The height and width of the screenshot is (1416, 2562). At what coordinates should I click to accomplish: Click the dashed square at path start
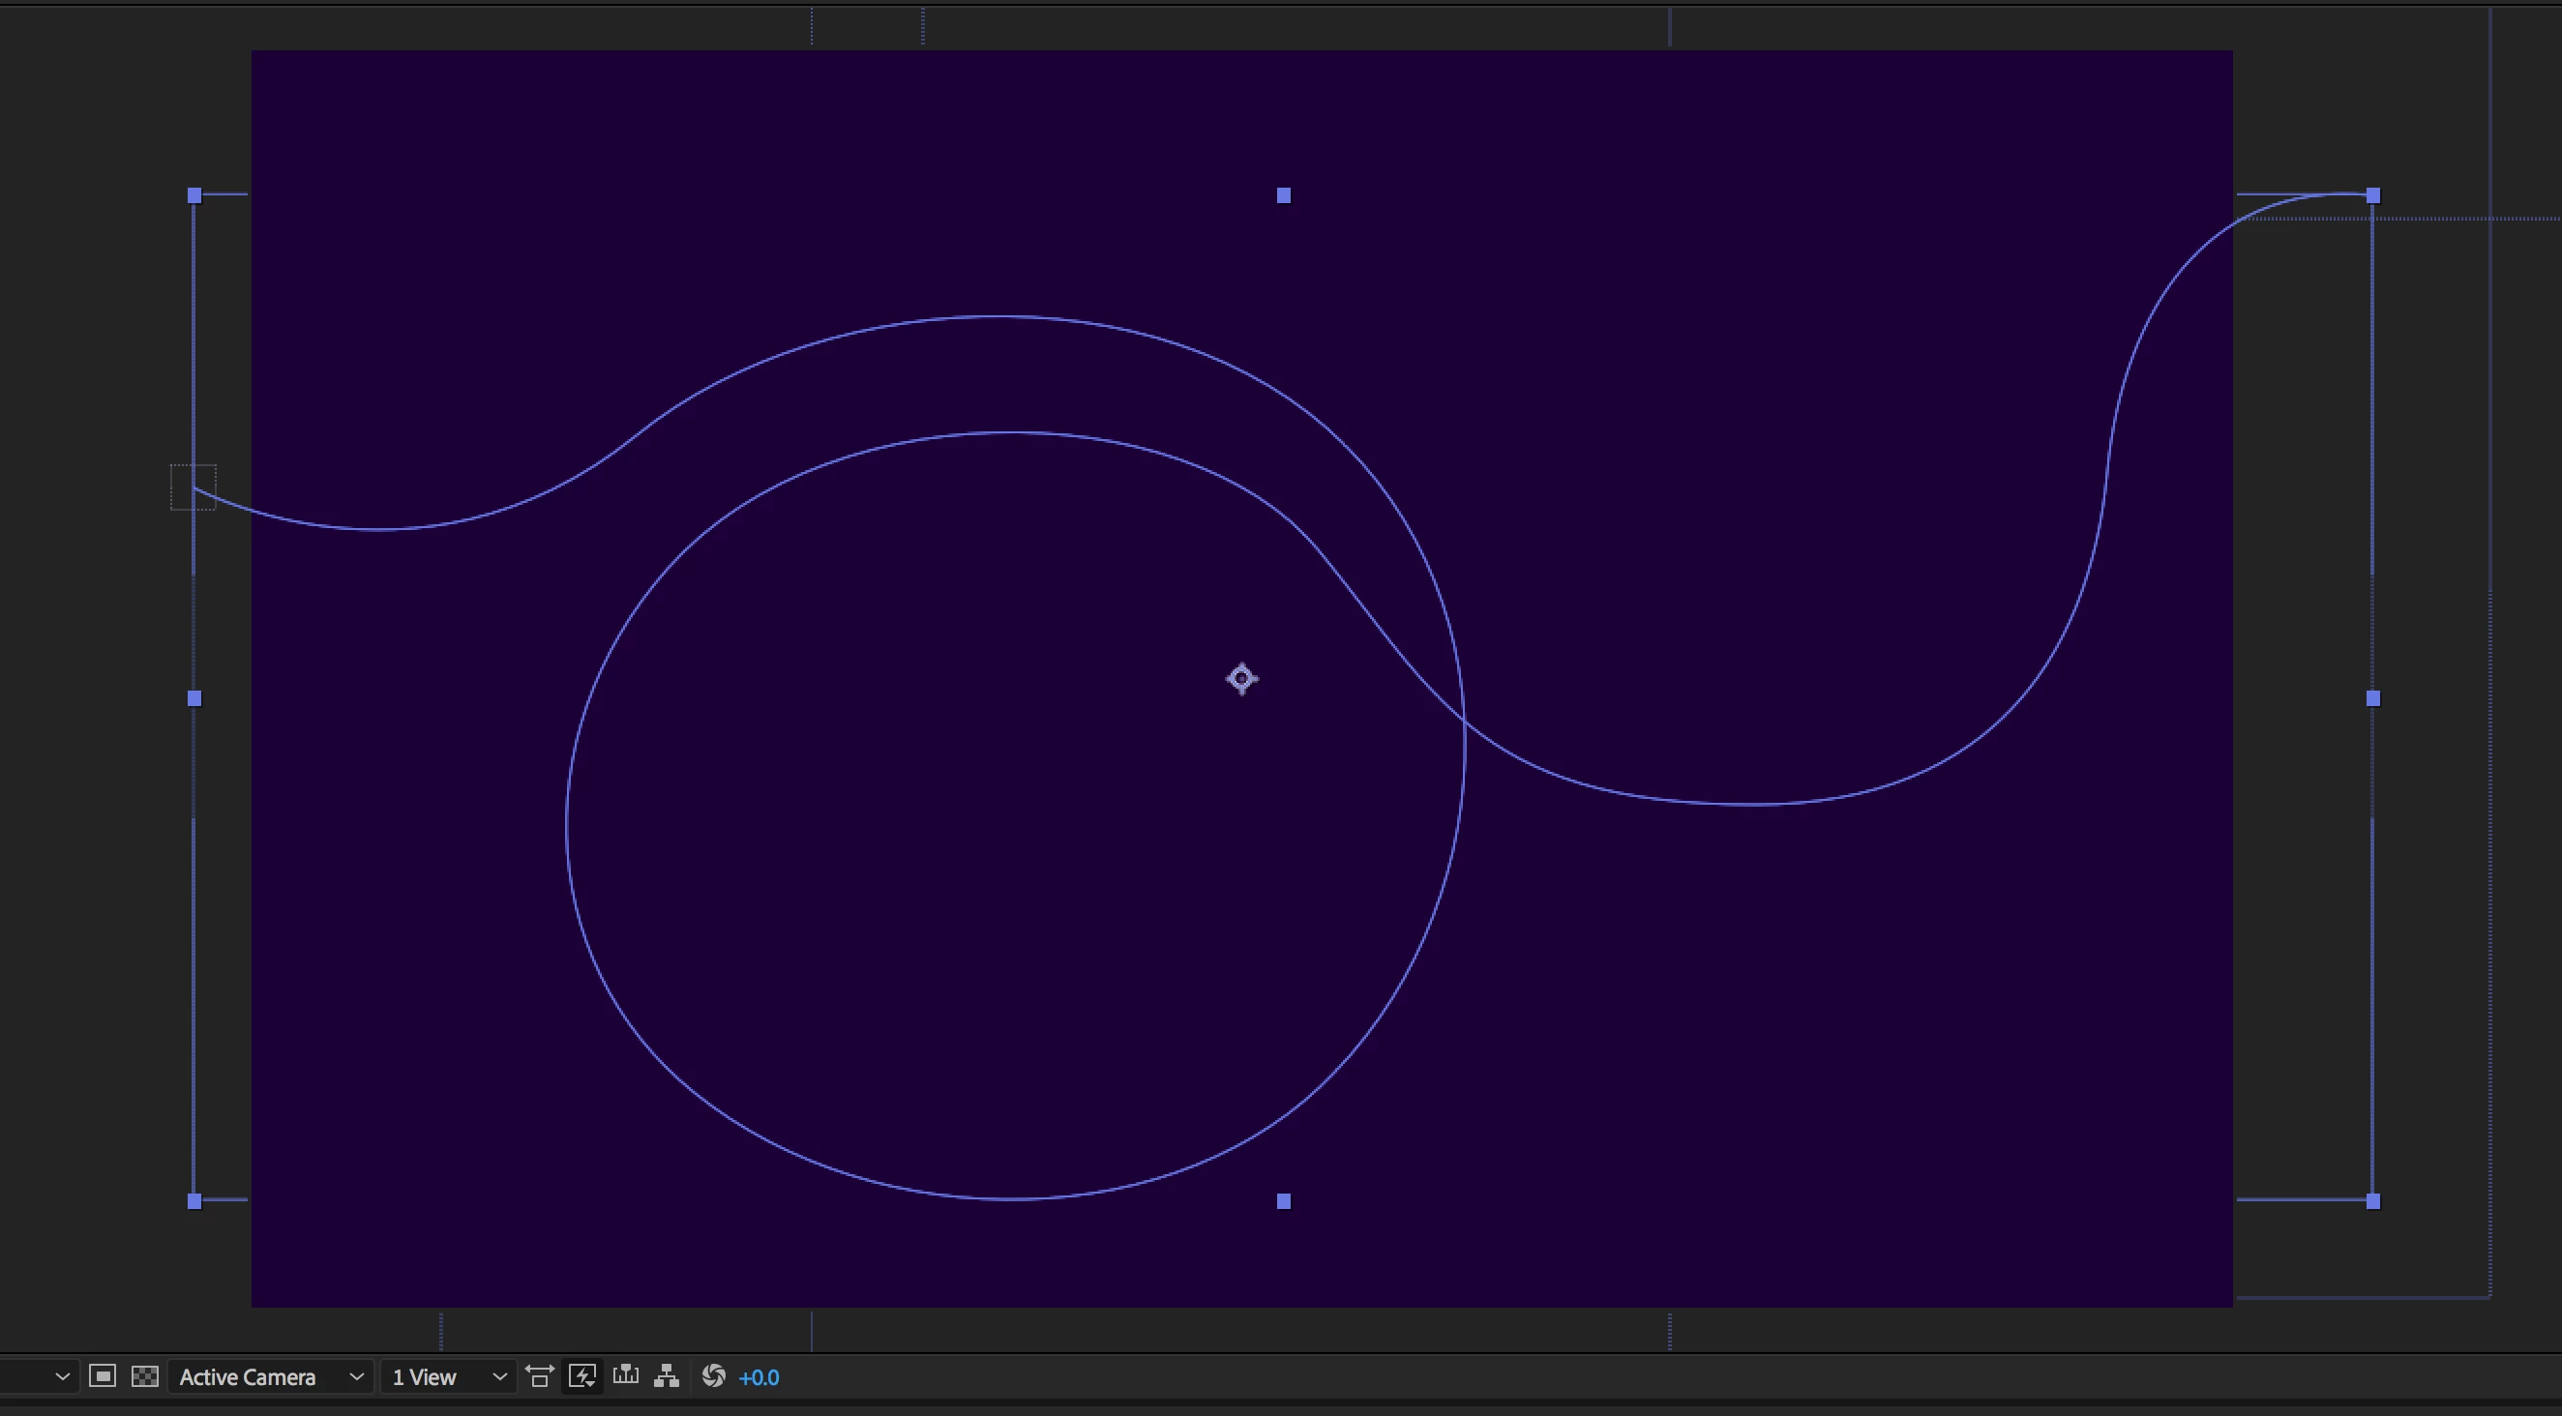[193, 487]
